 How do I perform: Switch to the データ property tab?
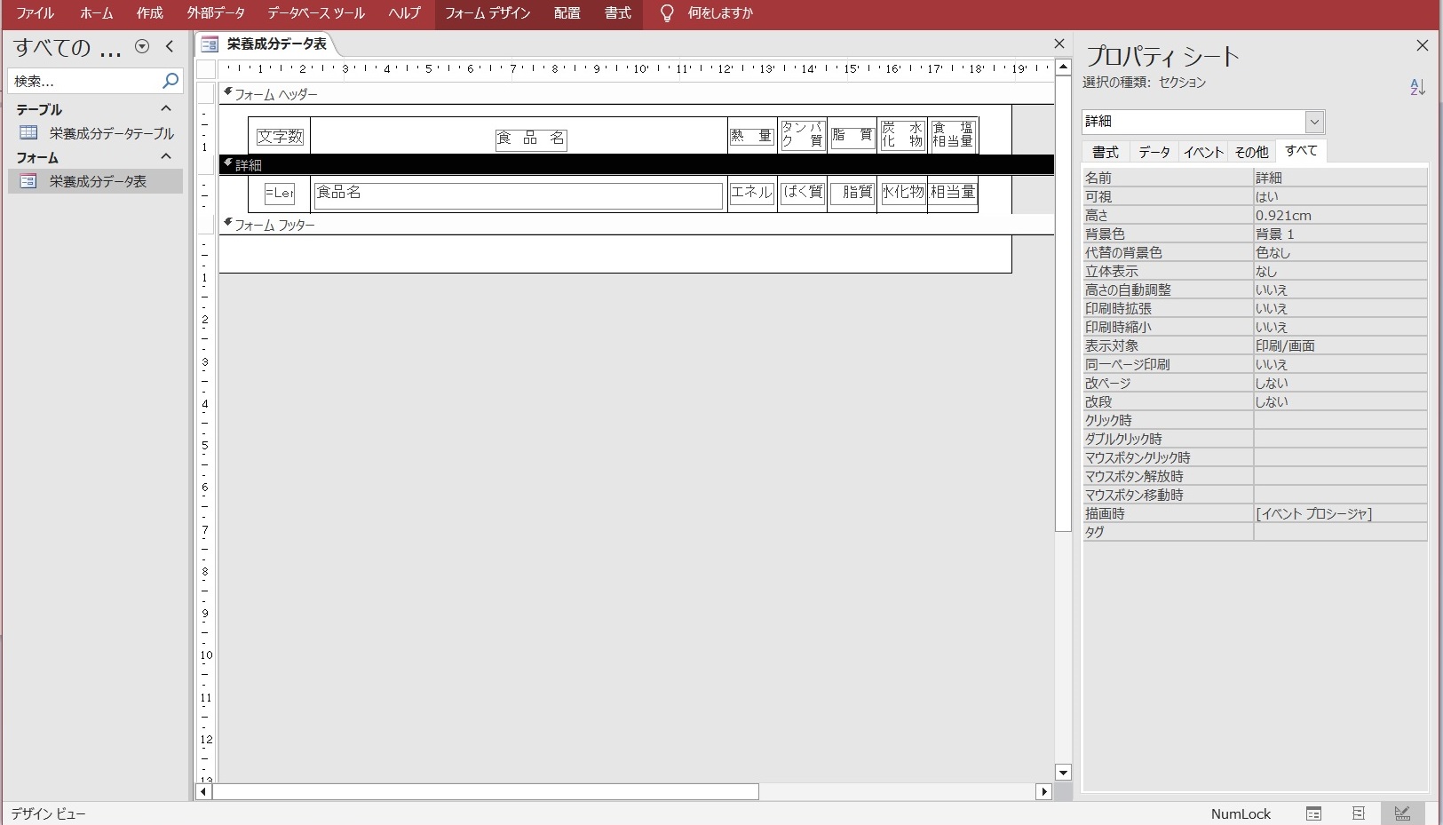[x=1154, y=152]
